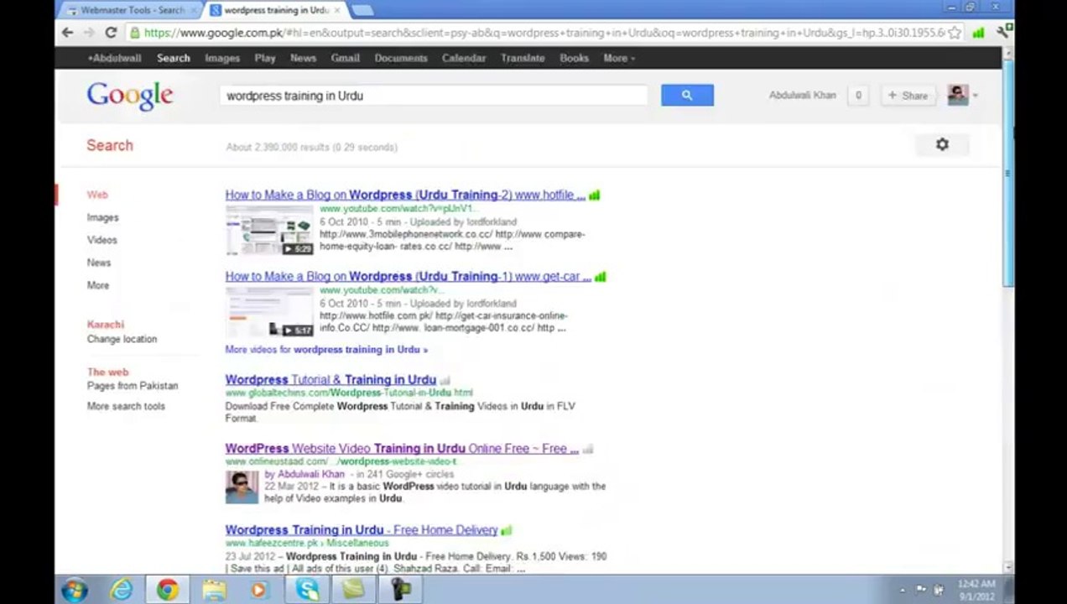The image size is (1067, 604).
Task: Select wordpress training in Urdu tab
Action: tap(275, 10)
